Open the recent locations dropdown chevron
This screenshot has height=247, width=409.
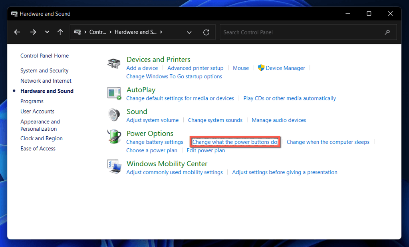point(47,32)
